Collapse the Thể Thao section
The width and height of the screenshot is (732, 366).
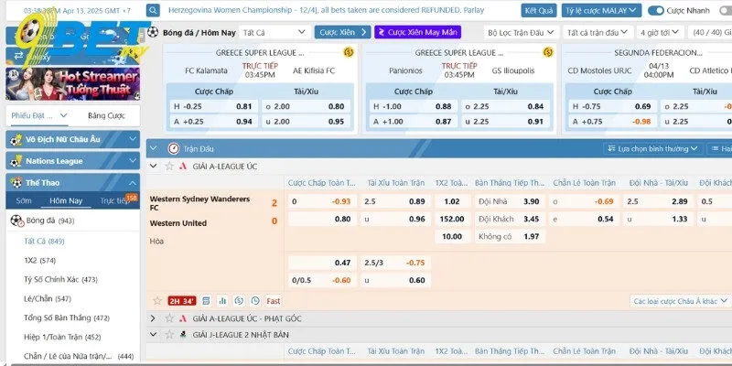click(x=133, y=183)
